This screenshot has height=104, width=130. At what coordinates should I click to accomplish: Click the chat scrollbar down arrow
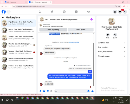(x=94, y=87)
